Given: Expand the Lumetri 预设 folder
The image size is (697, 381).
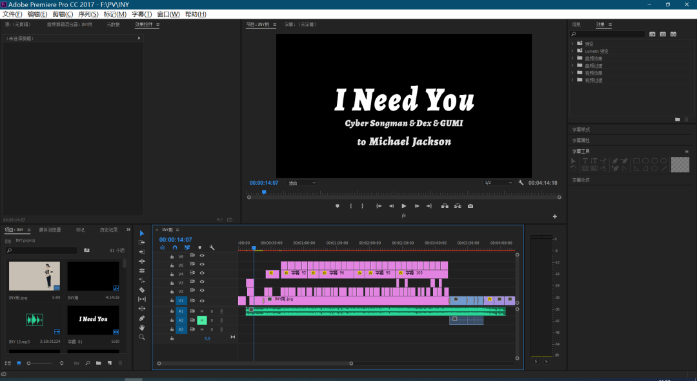Looking at the screenshot, I should (x=572, y=50).
